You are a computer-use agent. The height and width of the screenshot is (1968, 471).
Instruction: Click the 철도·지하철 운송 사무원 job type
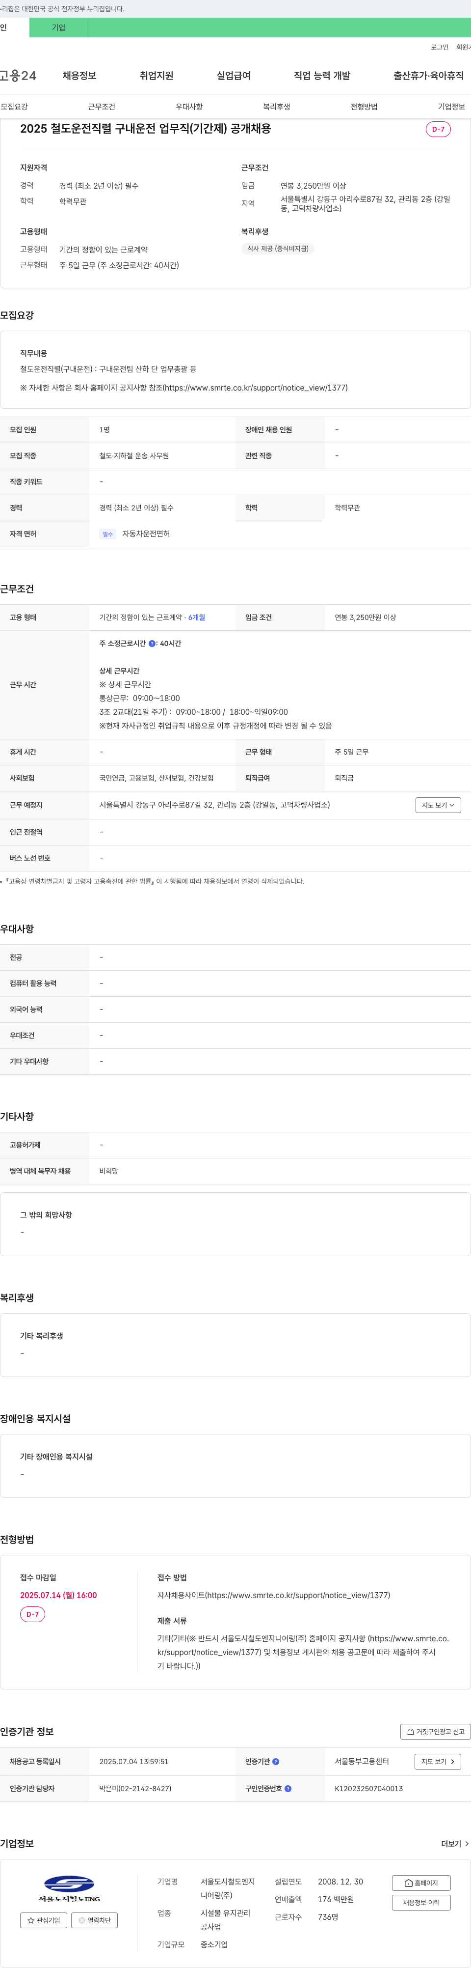click(x=134, y=456)
